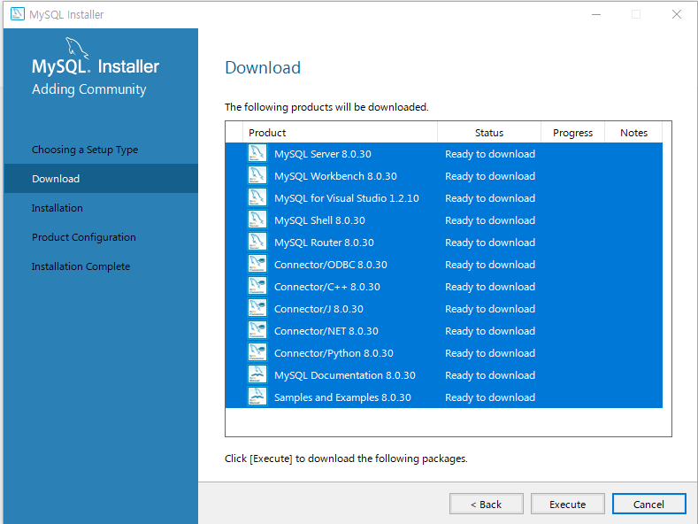
Task: Execute the download of packages
Action: 568,504
